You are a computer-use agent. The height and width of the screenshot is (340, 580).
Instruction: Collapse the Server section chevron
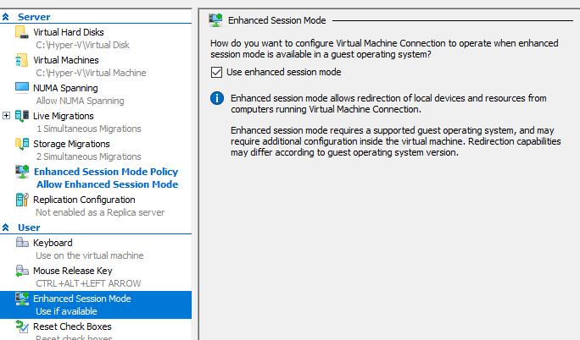[6, 17]
